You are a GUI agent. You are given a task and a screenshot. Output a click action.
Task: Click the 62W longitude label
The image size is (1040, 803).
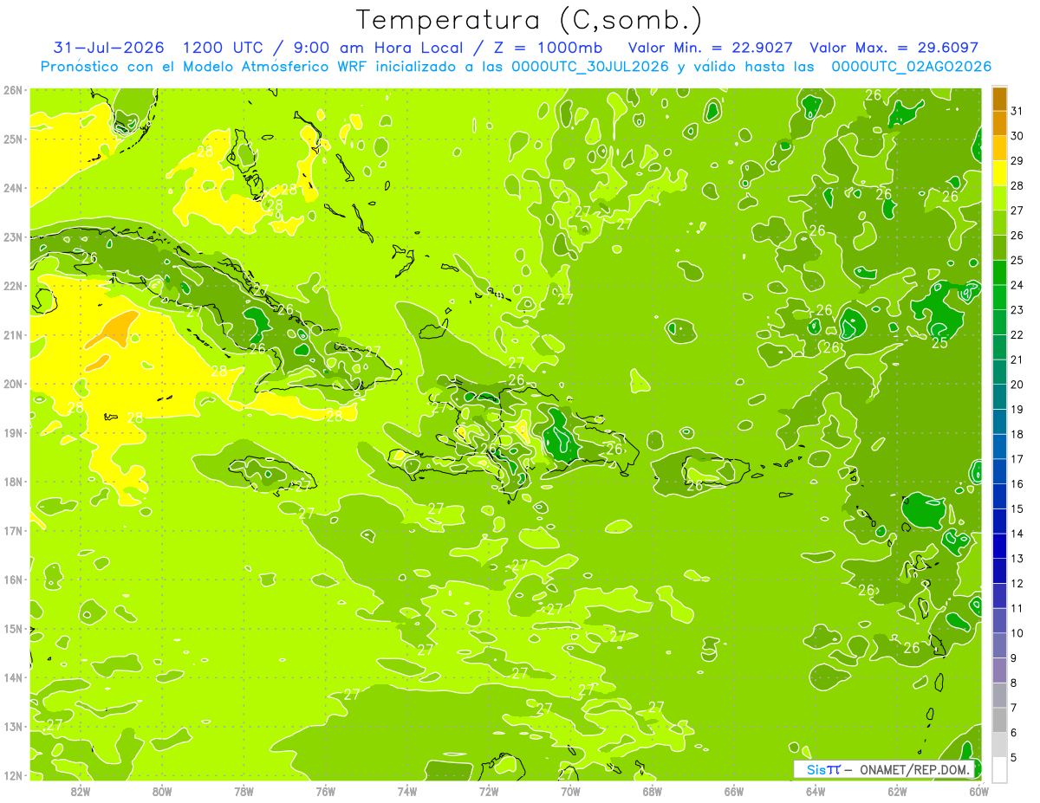point(897,791)
